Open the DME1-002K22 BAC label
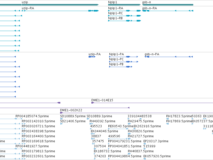This screenshot has width=213, height=160. click(71, 110)
